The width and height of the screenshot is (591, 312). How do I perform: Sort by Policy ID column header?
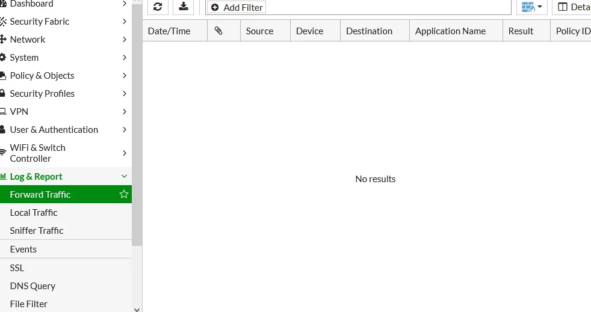click(571, 31)
